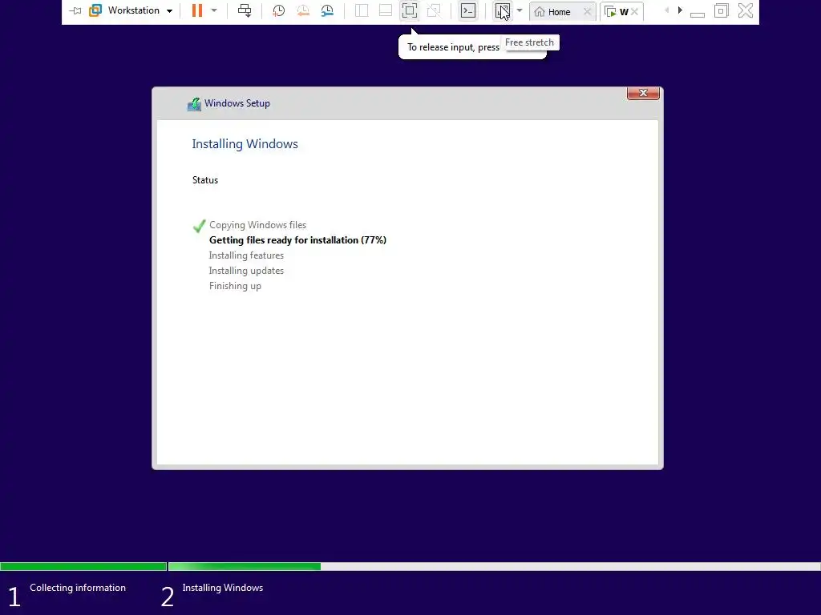Open the power options dropdown arrow

213,10
